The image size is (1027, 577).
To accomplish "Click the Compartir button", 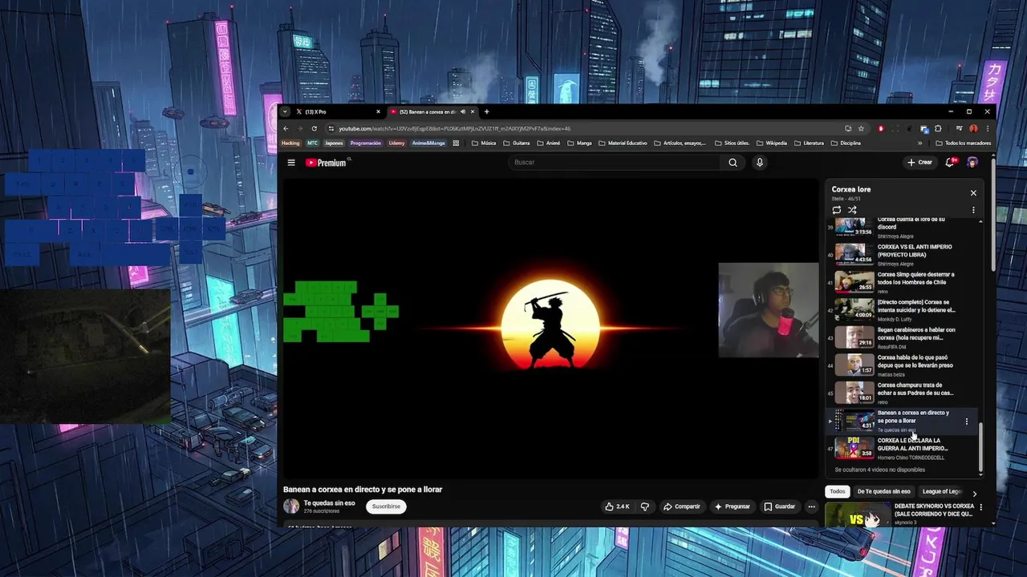I will click(681, 506).
